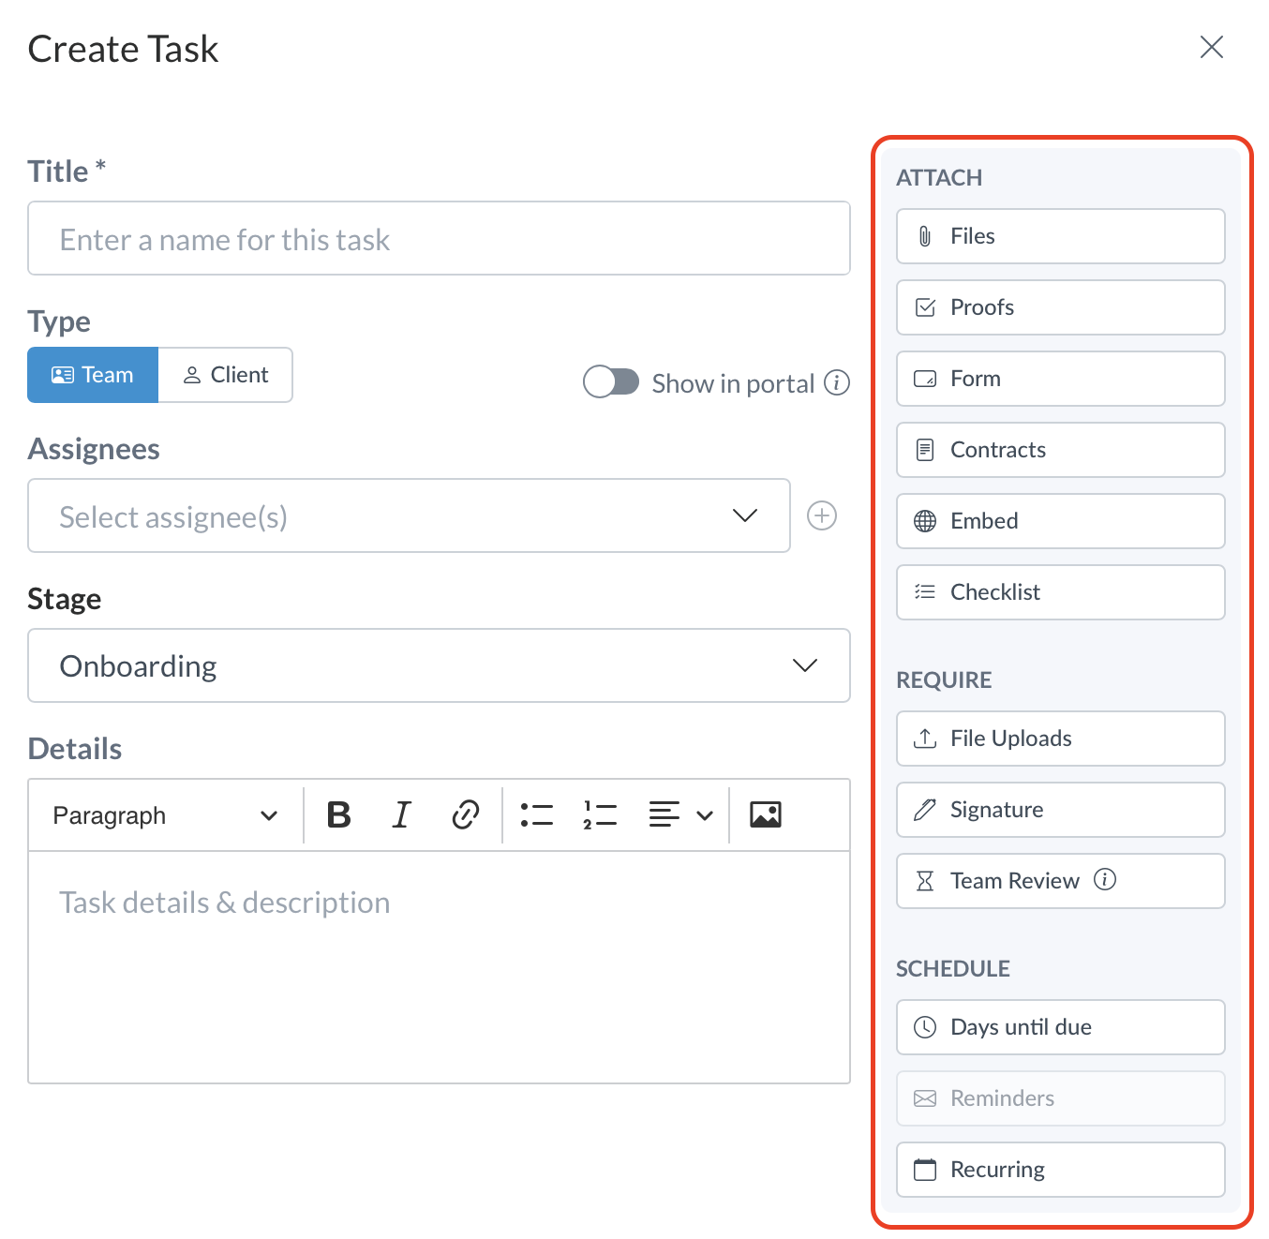Attach Files to the task
This screenshot has height=1239, width=1269.
tap(1060, 236)
